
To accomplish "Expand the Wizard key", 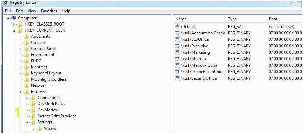I will click(x=34, y=129).
